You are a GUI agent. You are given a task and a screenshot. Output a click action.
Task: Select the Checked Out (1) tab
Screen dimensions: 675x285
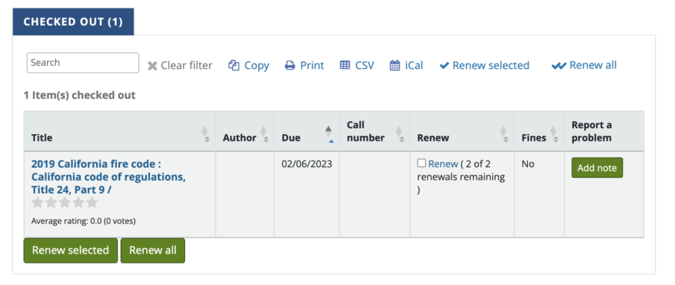point(73,22)
